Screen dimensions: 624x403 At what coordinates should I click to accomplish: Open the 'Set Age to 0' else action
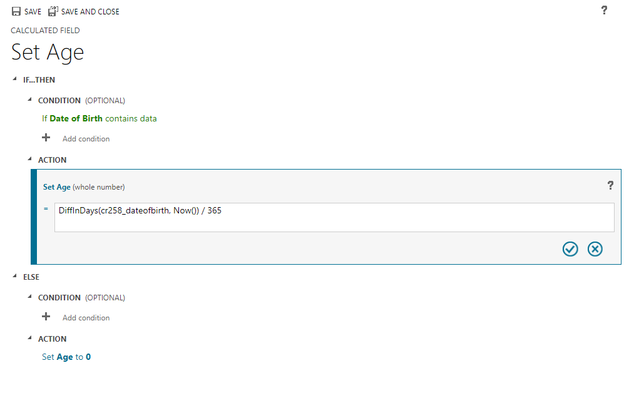coord(66,357)
